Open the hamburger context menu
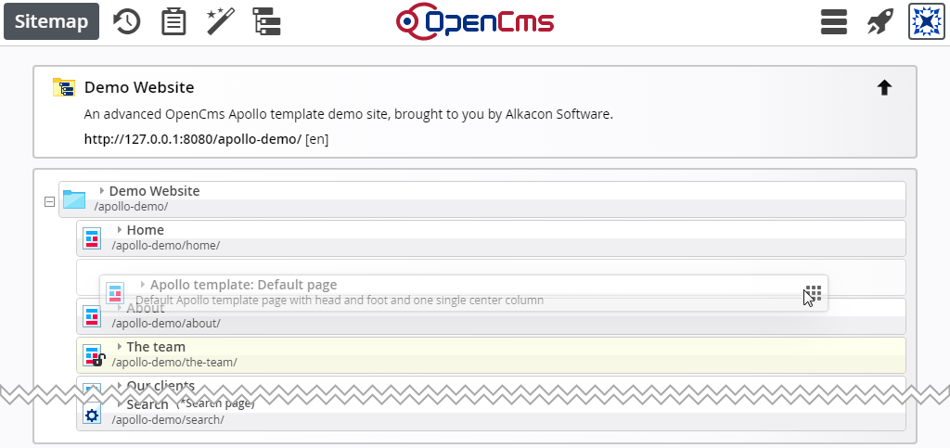950x448 pixels. (834, 21)
